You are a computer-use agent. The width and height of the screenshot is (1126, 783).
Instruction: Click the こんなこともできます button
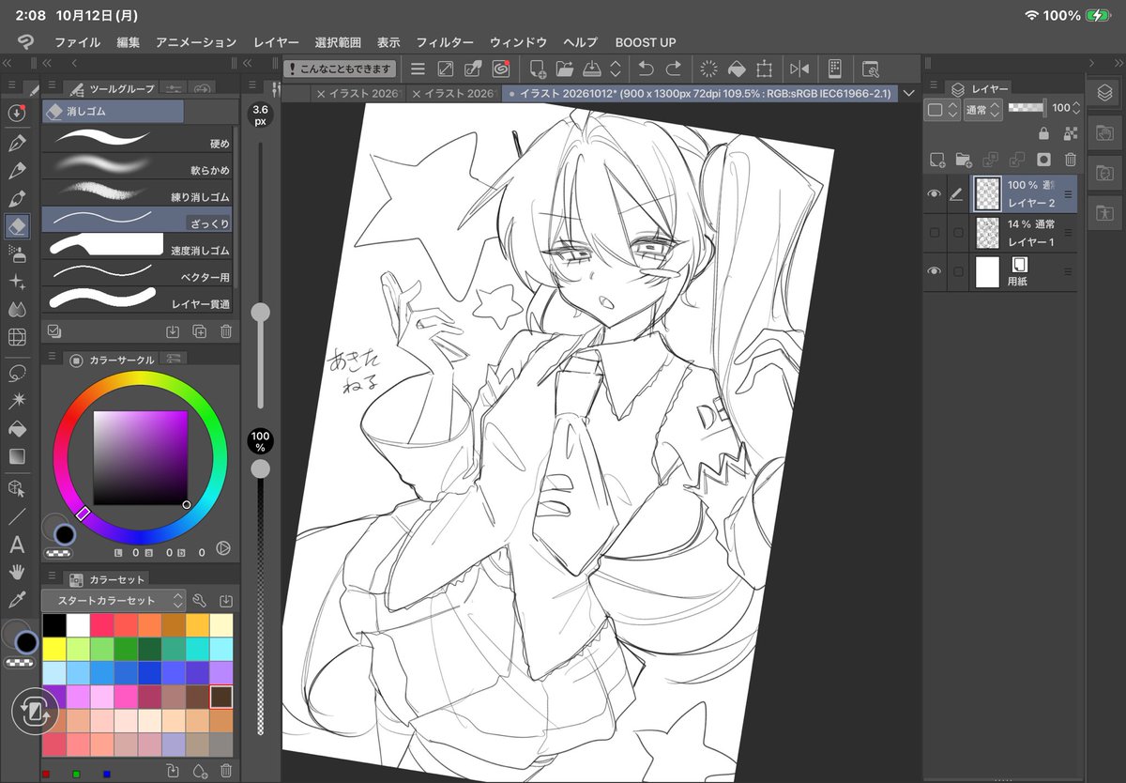tap(340, 69)
